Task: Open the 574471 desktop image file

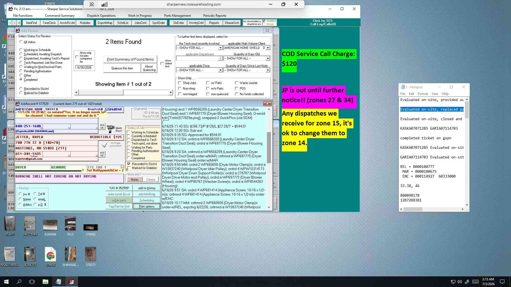Action: (10, 226)
